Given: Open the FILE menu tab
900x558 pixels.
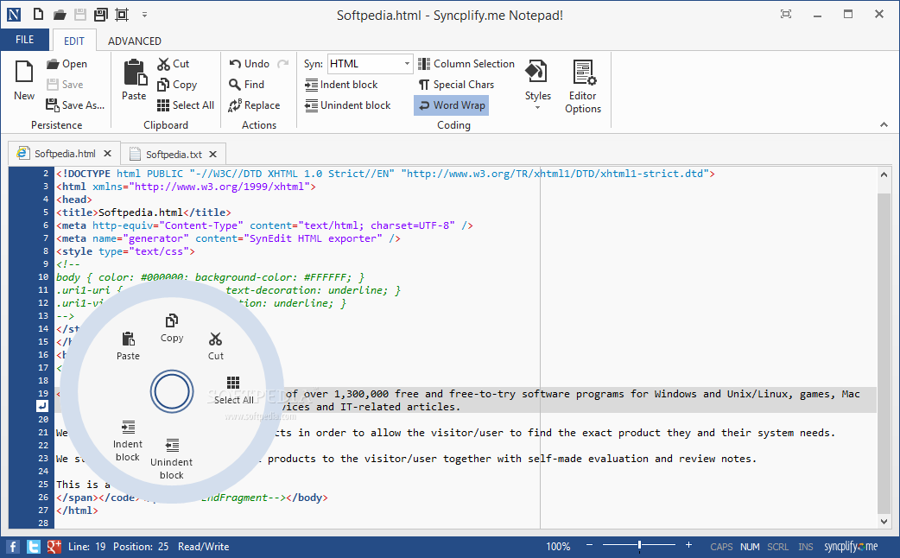Looking at the screenshot, I should 25,40.
